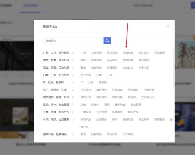Viewport: 195px width, 155px height.
Task: Click the 人力资源 link
Action: coord(102,112)
